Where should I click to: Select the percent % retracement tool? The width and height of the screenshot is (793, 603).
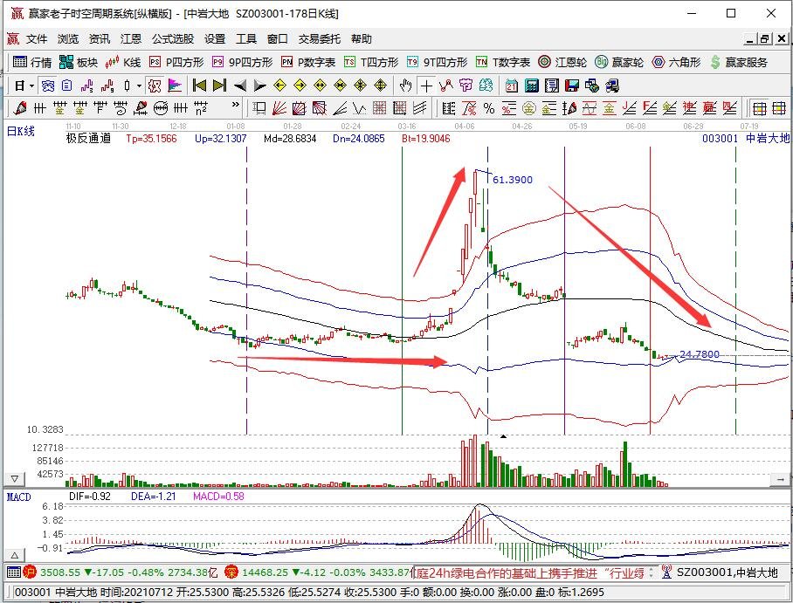point(489,108)
